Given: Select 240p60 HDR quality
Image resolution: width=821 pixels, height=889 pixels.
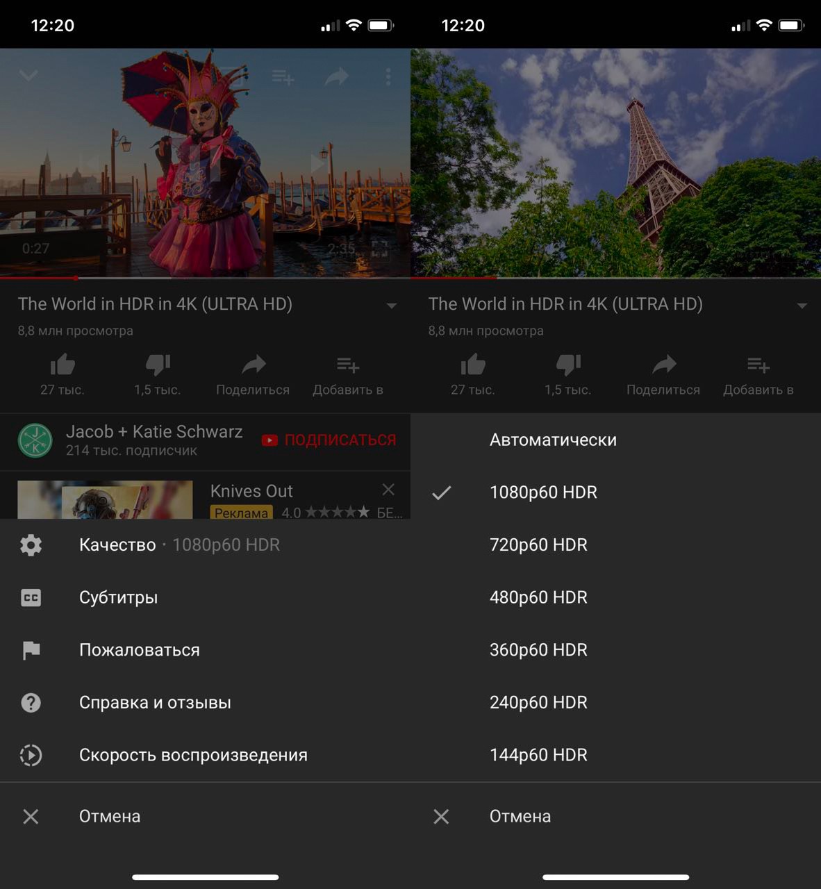Looking at the screenshot, I should point(615,703).
